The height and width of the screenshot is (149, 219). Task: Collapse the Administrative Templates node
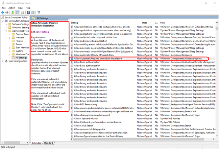6,31
